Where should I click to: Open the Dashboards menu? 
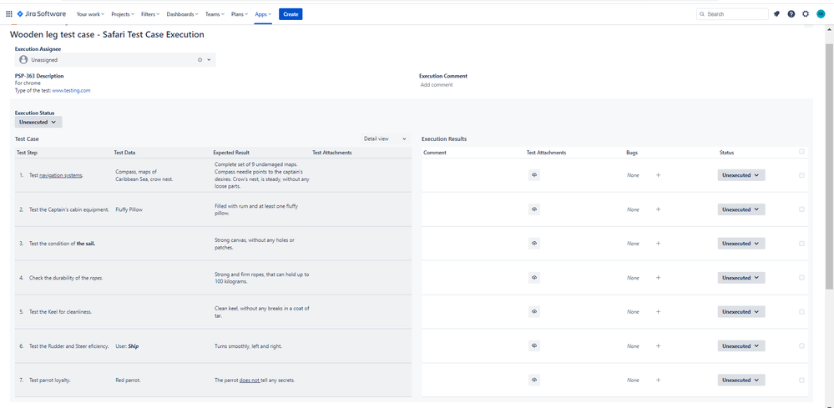183,14
